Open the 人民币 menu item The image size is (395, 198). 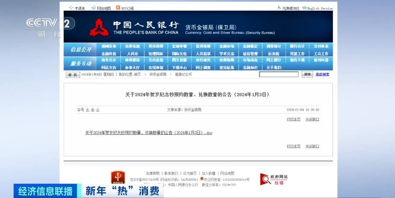(132, 54)
